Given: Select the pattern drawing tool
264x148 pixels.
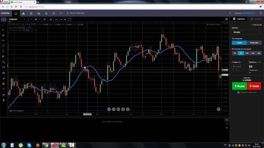Looking at the screenshot, I should [3, 46].
